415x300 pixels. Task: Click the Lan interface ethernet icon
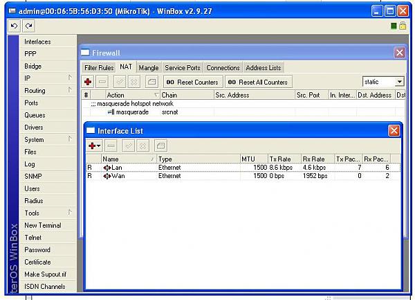107,168
